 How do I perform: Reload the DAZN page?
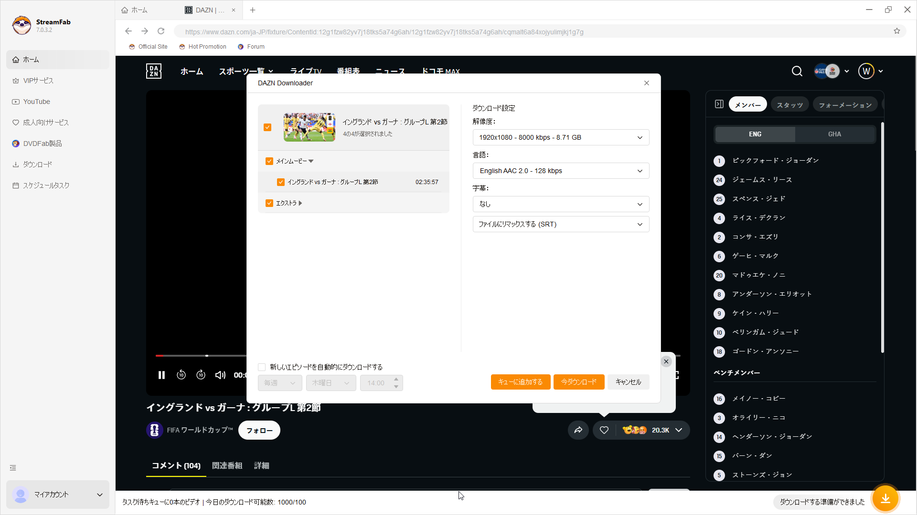[x=161, y=31]
